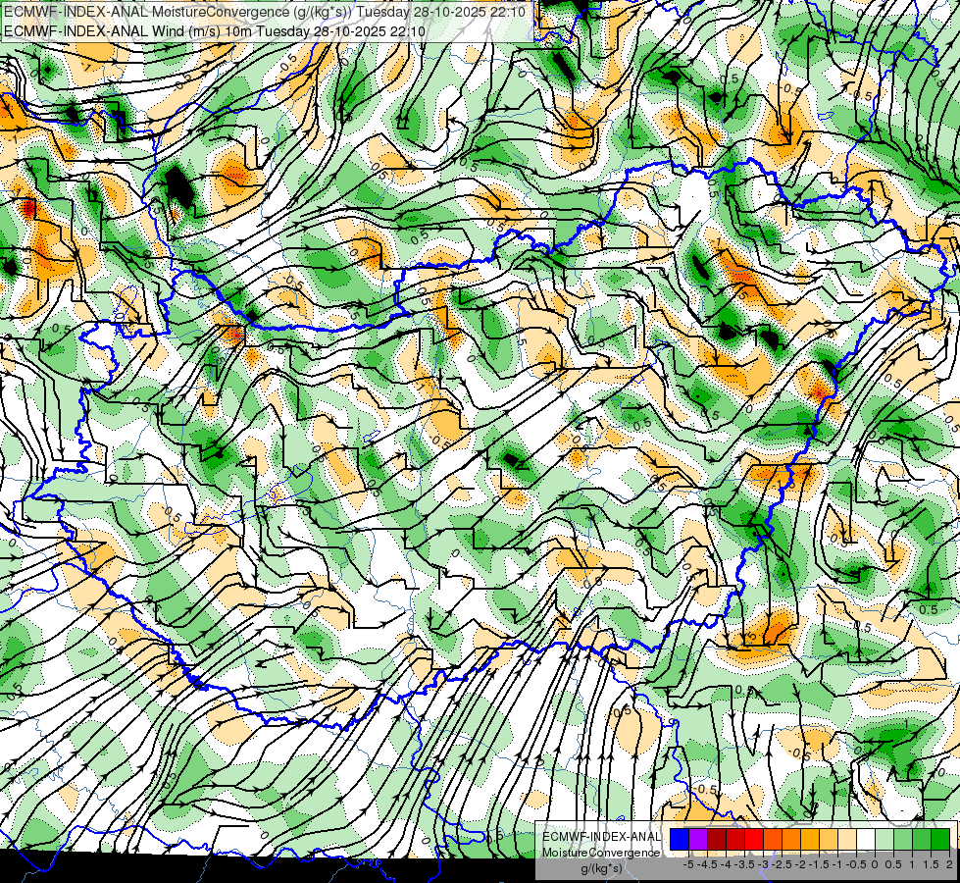
Task: Click ECMWF-INDEX-ANAL label in the legend box
Action: [x=602, y=837]
